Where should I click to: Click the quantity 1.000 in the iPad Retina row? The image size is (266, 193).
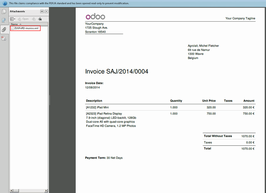coord(174,113)
